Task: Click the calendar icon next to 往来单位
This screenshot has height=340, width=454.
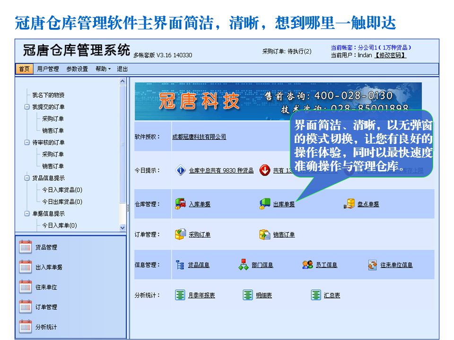Action: (26, 287)
